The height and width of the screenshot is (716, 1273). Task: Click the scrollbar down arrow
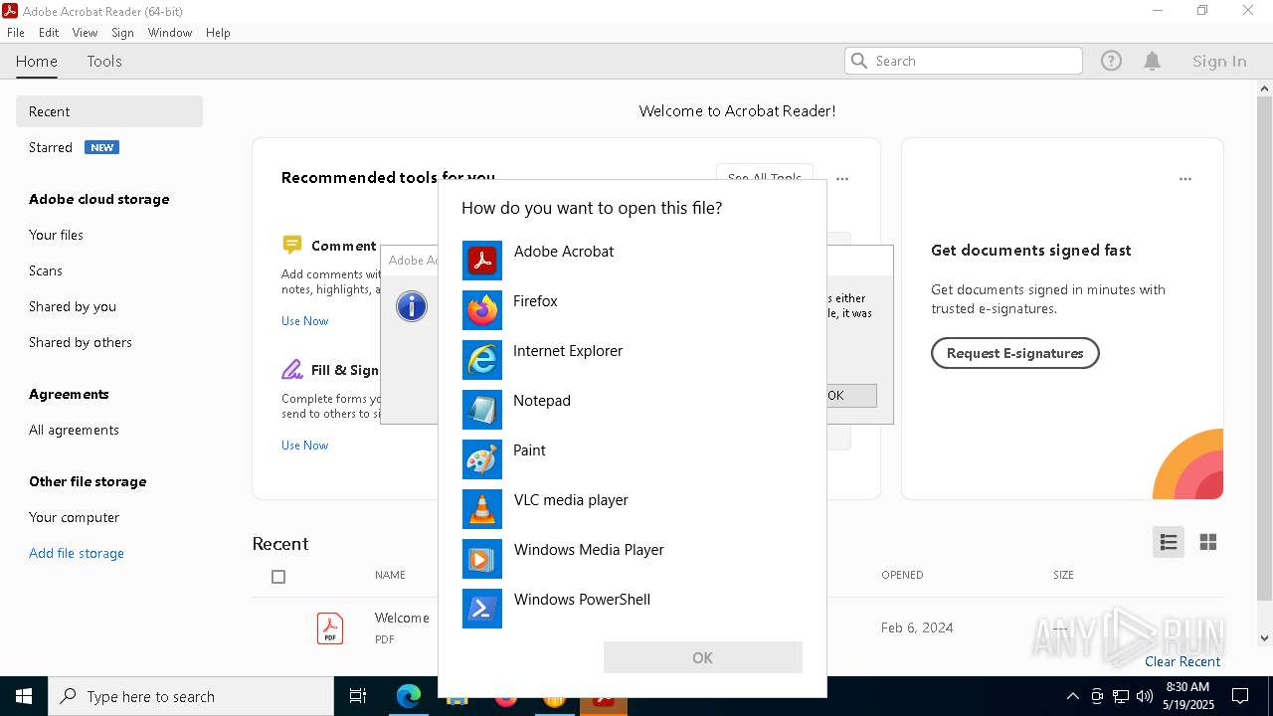point(1264,638)
